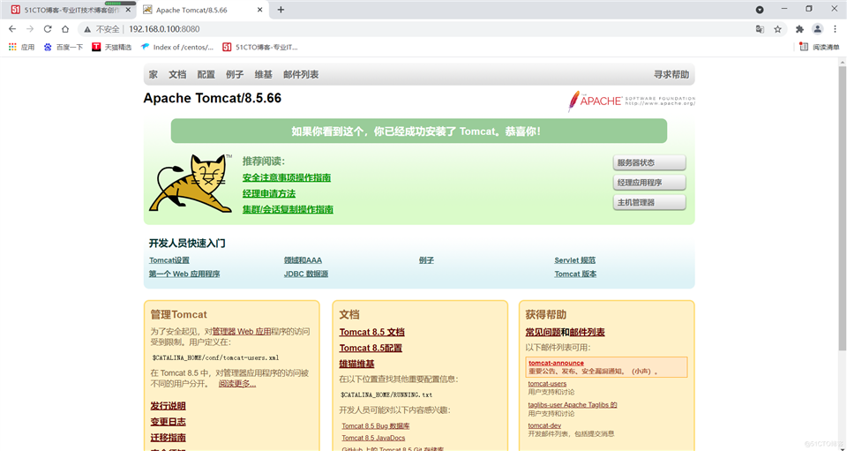Open 管理器 Web 应用 link
The height and width of the screenshot is (451, 847).
(x=242, y=332)
